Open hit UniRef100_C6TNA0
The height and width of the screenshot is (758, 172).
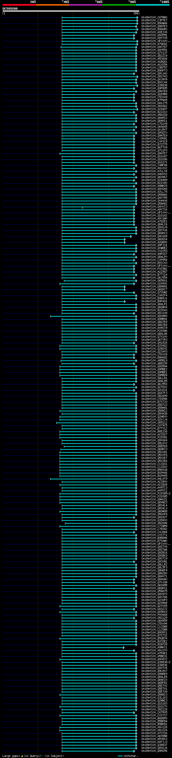pyautogui.click(x=154, y=17)
